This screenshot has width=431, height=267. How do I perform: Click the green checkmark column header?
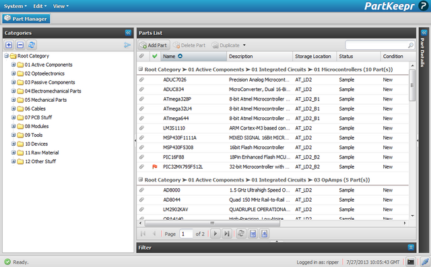pos(155,56)
